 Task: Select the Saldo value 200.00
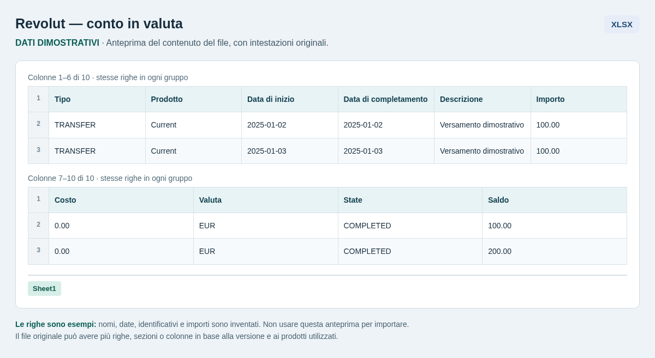click(555, 251)
